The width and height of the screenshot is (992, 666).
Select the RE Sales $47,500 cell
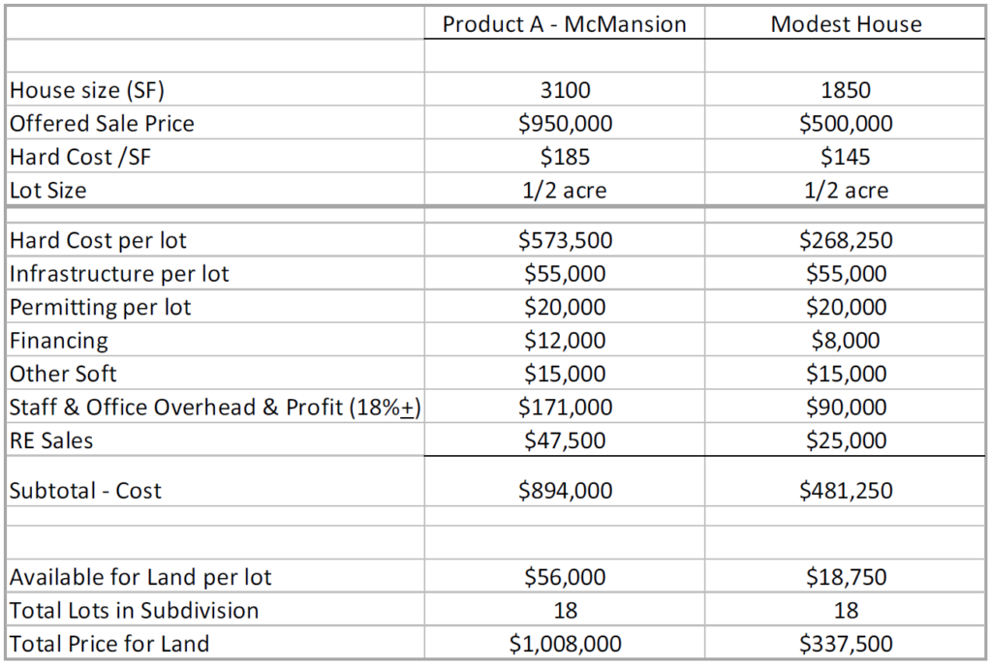564,441
